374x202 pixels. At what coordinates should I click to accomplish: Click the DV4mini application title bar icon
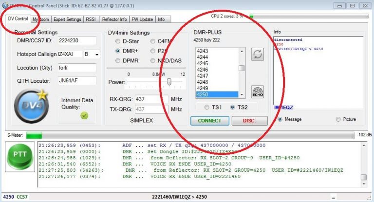point(5,5)
